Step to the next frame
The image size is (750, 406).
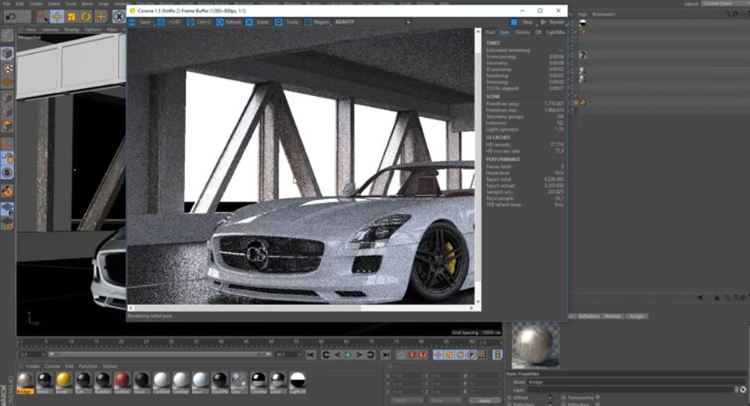(x=359, y=354)
